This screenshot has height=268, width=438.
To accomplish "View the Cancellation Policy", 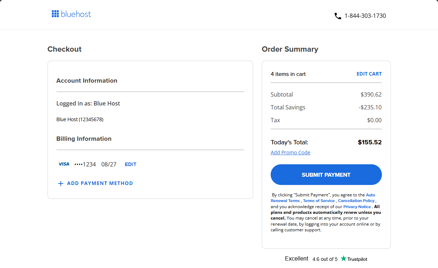I will (356, 200).
